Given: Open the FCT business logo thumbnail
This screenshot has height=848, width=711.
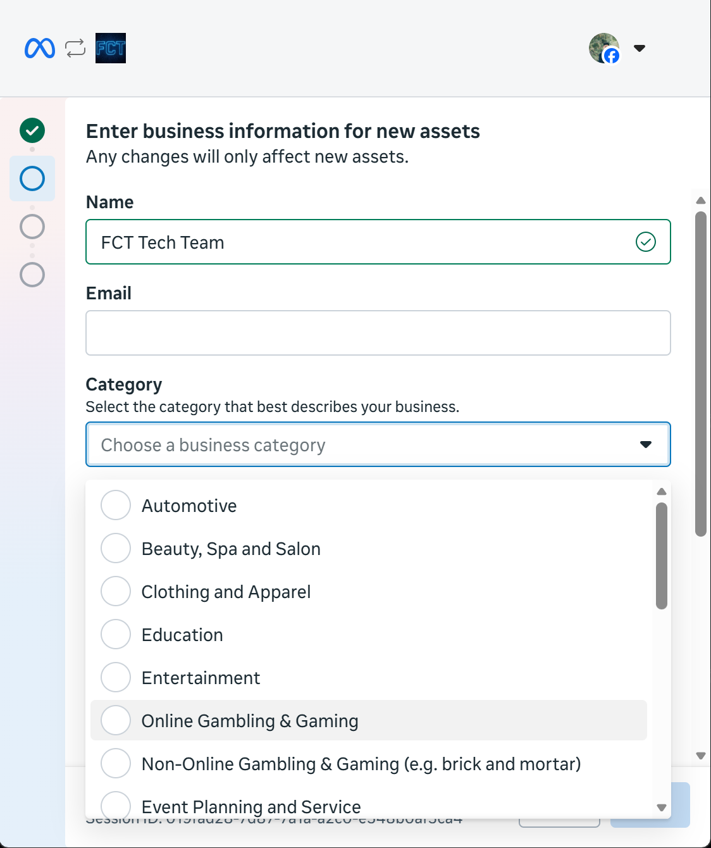Looking at the screenshot, I should coord(111,48).
